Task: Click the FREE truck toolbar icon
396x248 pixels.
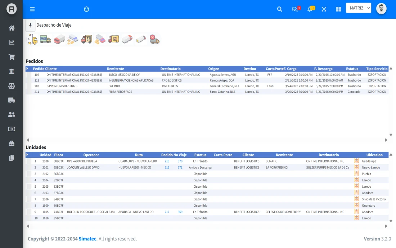Action: 45,39
